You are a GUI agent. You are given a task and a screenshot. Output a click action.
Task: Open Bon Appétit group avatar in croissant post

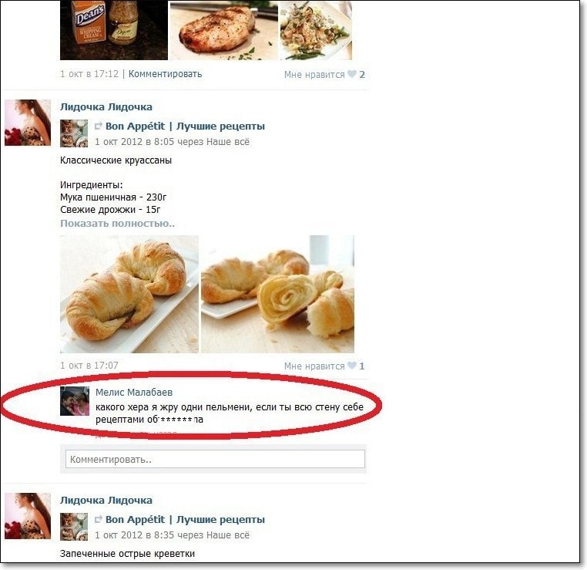[74, 133]
